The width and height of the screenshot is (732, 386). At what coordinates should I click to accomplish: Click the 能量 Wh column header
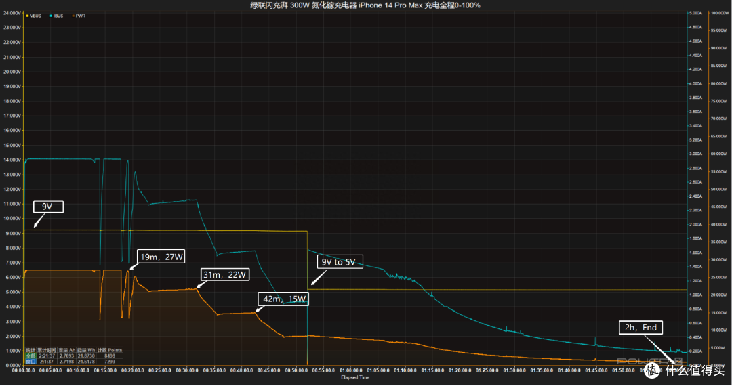86,350
